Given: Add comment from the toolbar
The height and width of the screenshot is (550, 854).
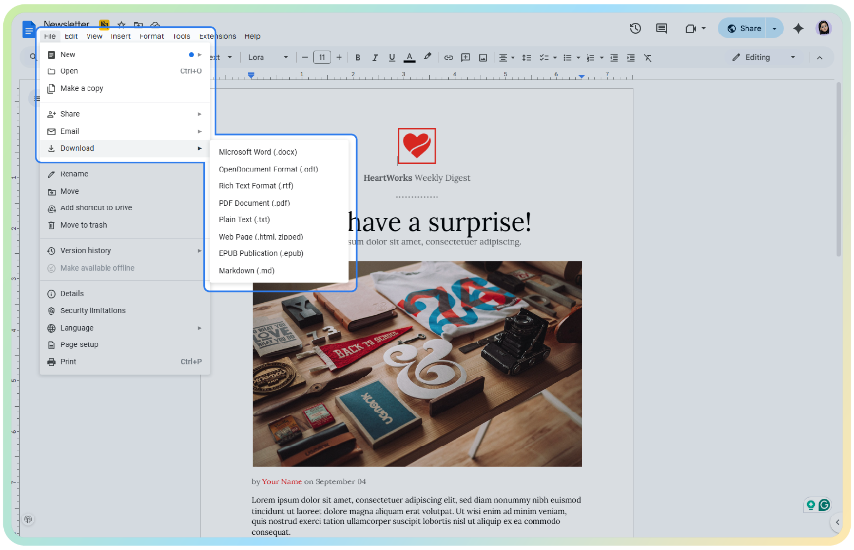Looking at the screenshot, I should pyautogui.click(x=466, y=58).
